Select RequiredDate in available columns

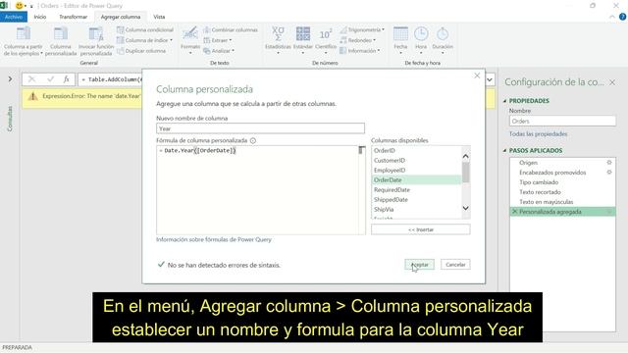point(416,189)
